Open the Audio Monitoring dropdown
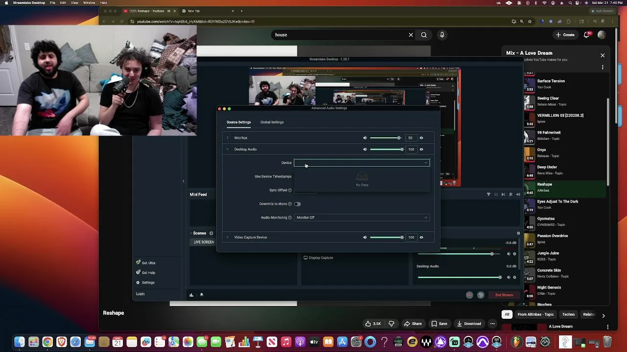The width and height of the screenshot is (627, 352). 362,218
